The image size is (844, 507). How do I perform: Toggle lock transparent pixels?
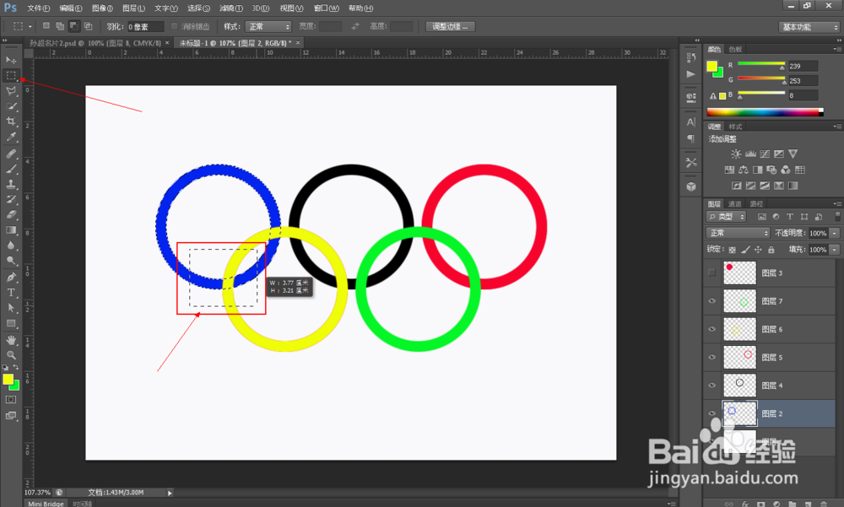[x=732, y=250]
